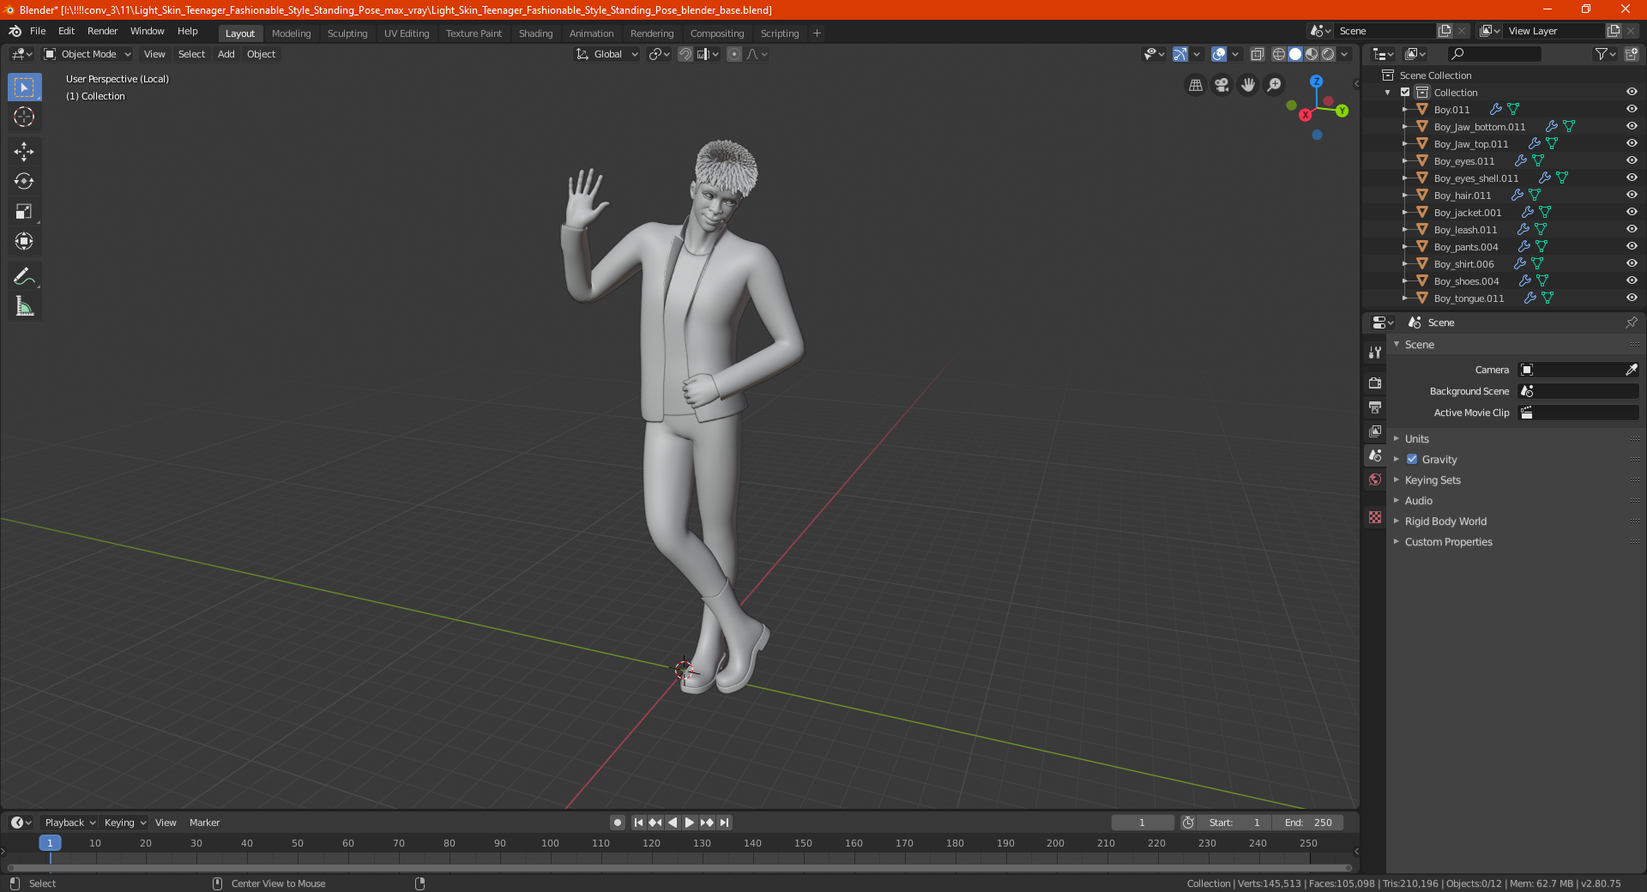This screenshot has height=892, width=1647.
Task: Activate the Scale tool
Action: coord(24,211)
